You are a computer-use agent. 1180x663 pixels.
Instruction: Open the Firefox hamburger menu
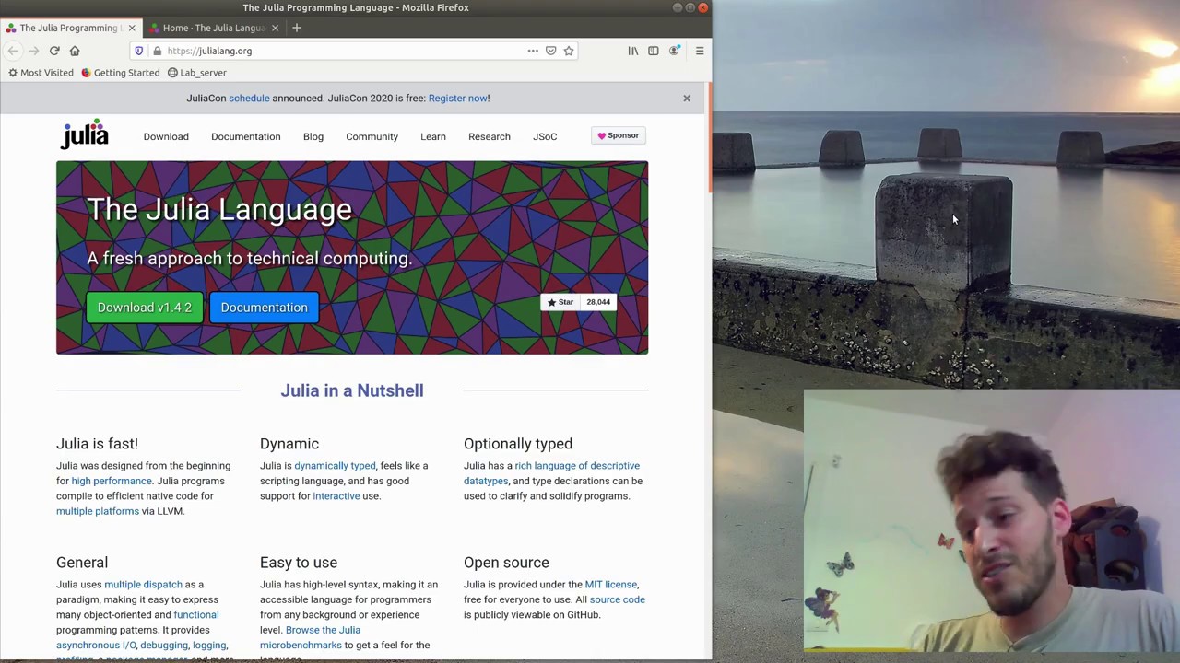(x=700, y=51)
